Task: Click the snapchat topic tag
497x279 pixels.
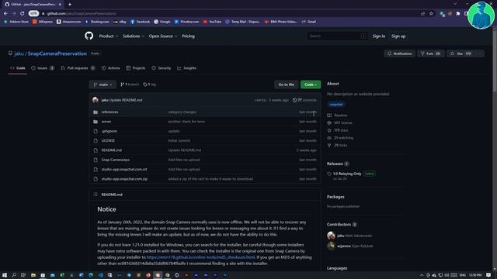Action: [x=336, y=104]
